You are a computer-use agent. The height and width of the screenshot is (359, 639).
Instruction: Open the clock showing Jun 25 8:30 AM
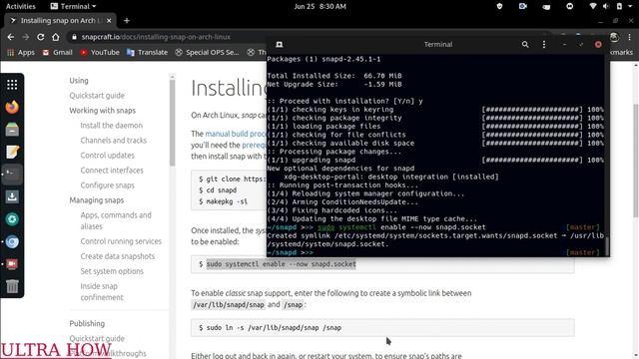[x=319, y=6]
